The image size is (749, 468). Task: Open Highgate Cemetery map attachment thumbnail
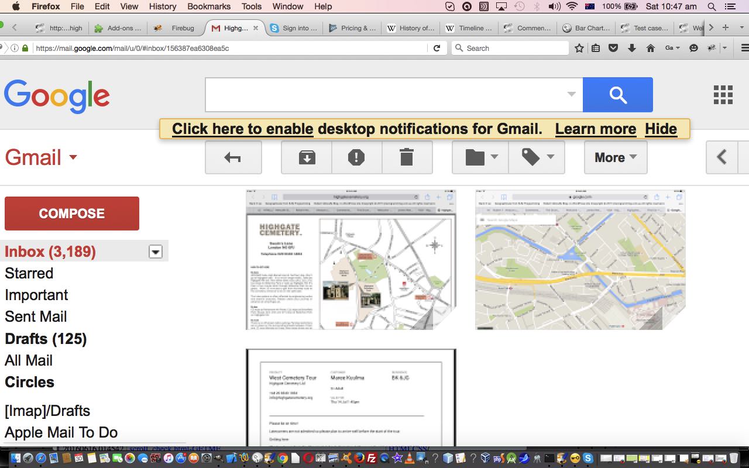[351, 260]
